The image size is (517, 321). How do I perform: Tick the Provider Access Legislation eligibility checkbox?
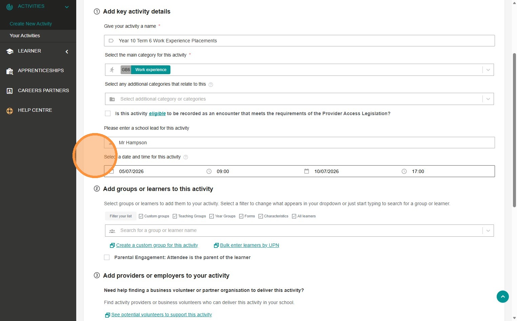(x=108, y=113)
